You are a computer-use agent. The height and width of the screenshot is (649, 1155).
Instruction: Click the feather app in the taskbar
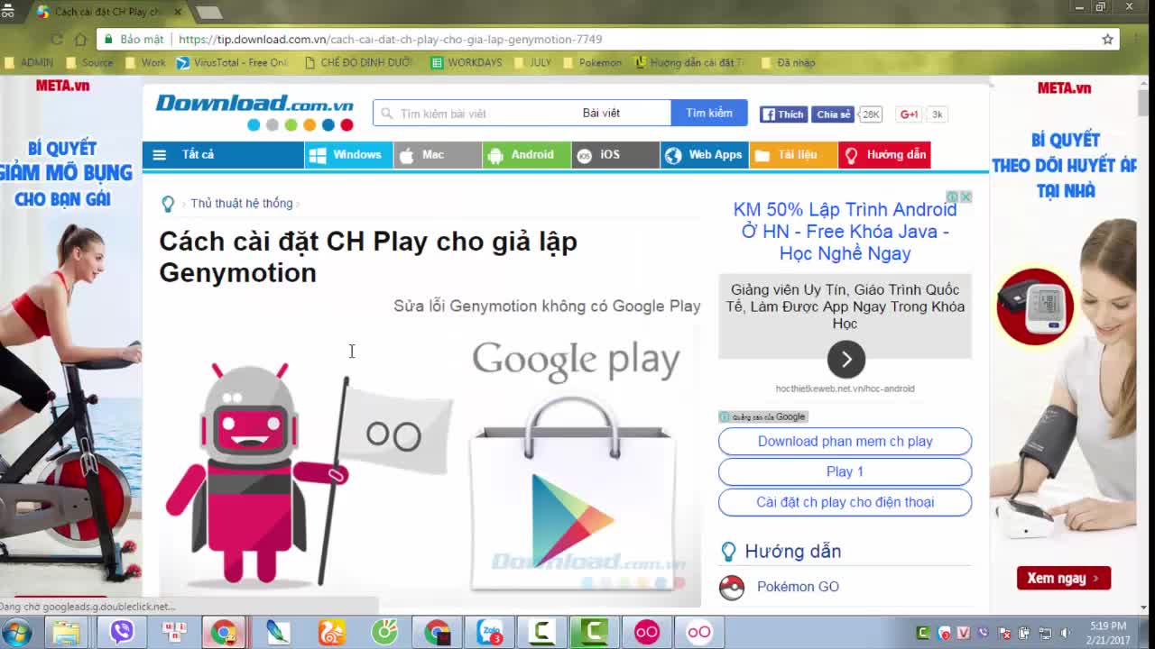tap(279, 633)
